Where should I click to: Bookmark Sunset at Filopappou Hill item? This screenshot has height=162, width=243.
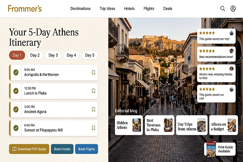(93, 128)
